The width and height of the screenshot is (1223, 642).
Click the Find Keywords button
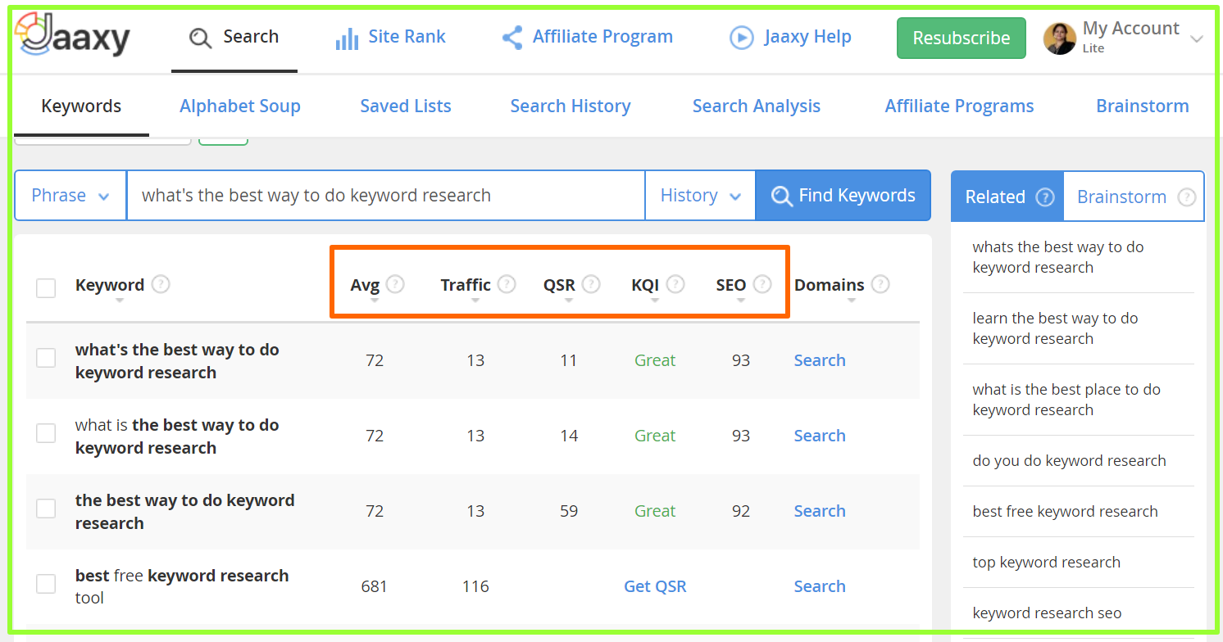(843, 196)
